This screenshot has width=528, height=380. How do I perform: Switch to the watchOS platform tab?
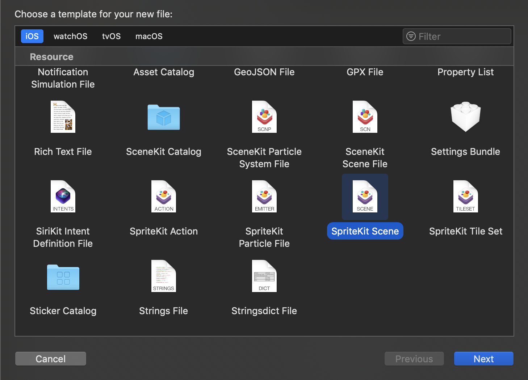[x=71, y=36]
